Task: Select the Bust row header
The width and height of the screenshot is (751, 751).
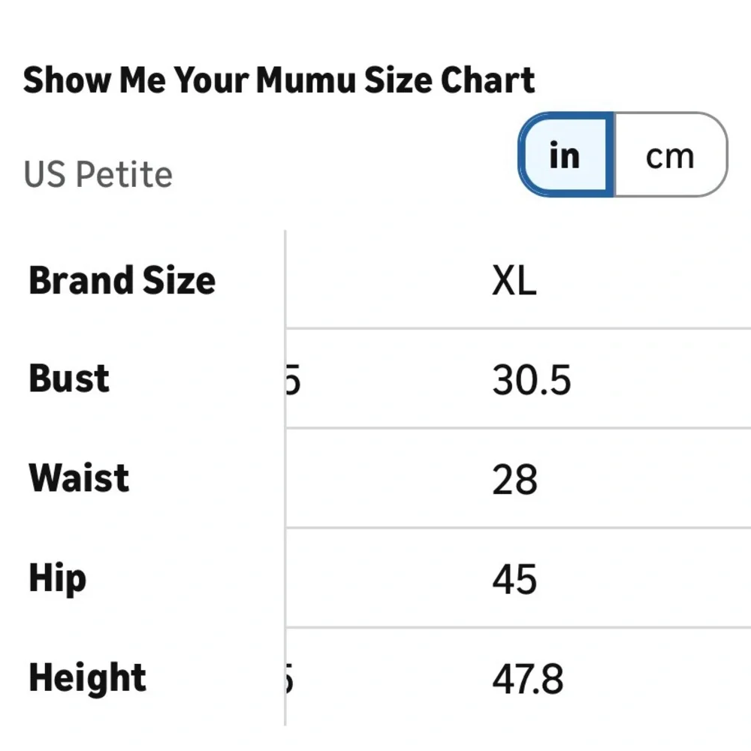Action: (x=69, y=379)
